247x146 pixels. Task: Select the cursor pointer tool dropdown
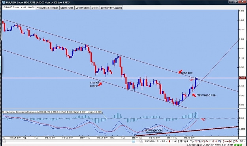tap(192, 141)
